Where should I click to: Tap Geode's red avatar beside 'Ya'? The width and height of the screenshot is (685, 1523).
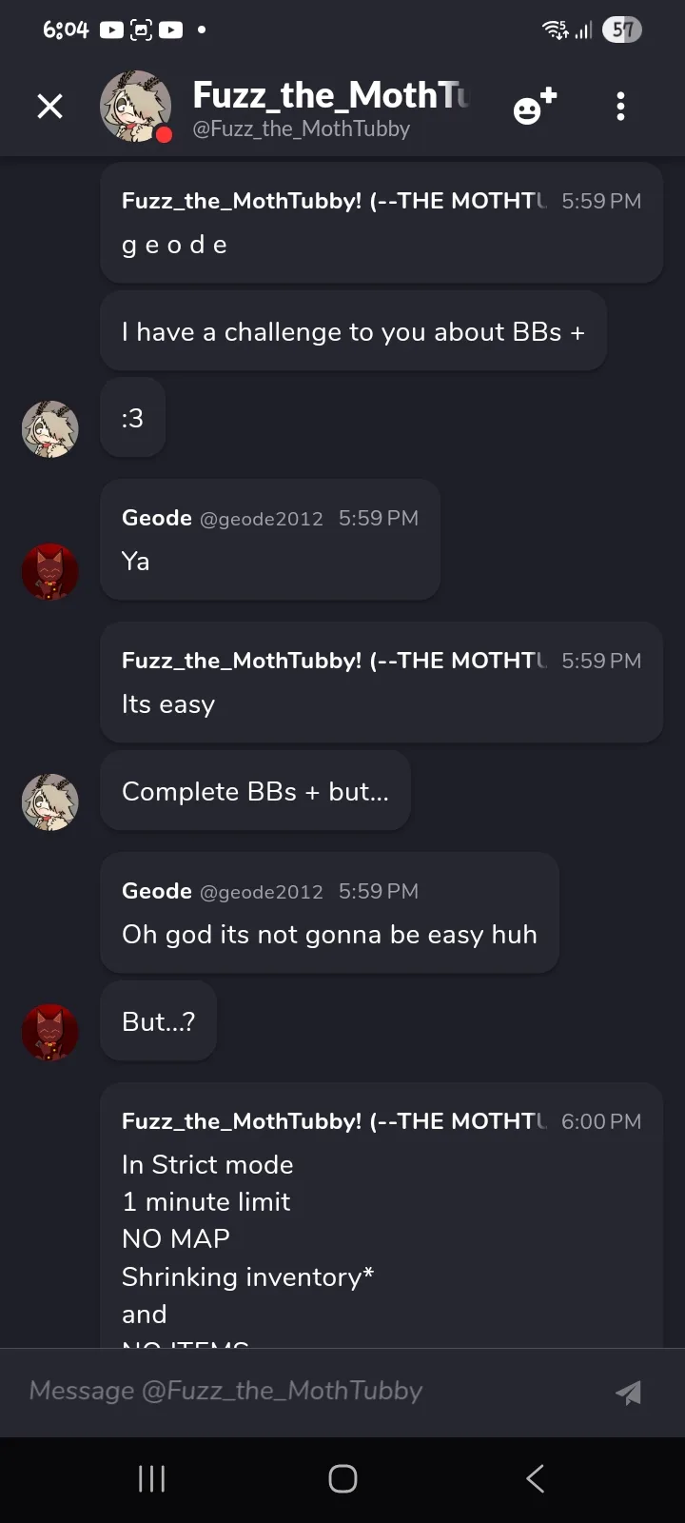tap(50, 572)
